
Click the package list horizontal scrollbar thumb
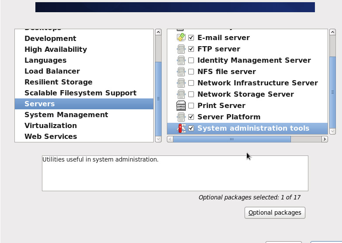pos(232,139)
